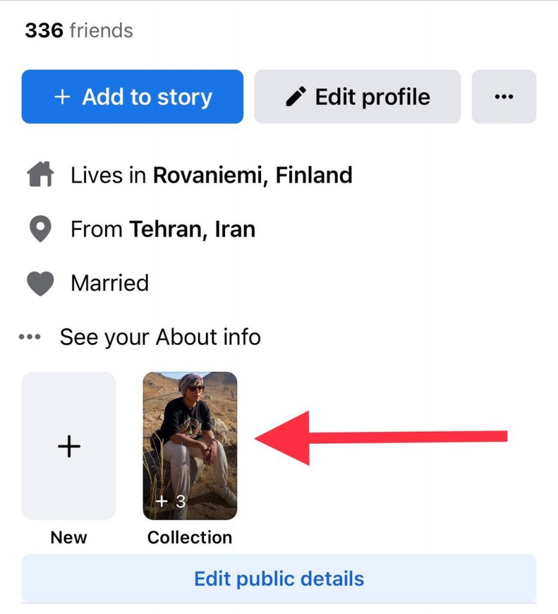Click the plus icon inside Add to story
This screenshot has width=558, height=614.
coord(61,97)
